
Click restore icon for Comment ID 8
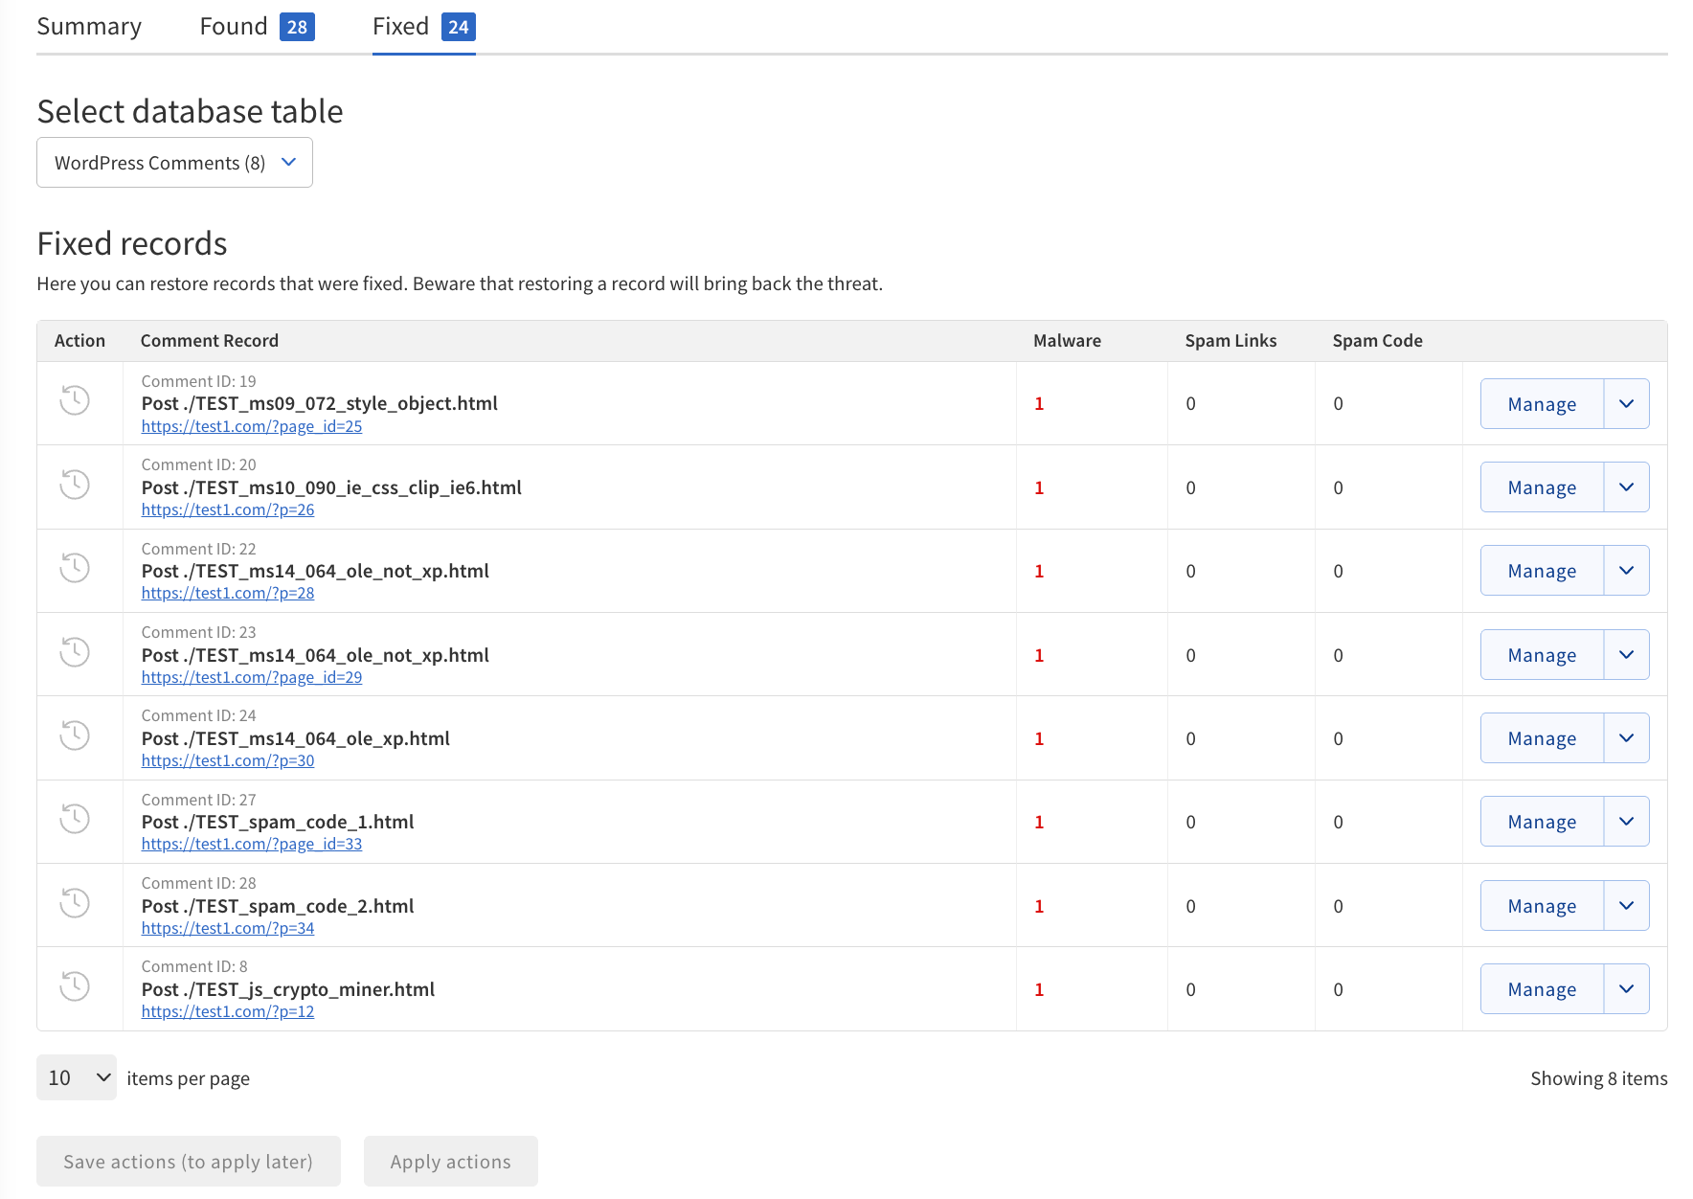pyautogui.click(x=75, y=986)
